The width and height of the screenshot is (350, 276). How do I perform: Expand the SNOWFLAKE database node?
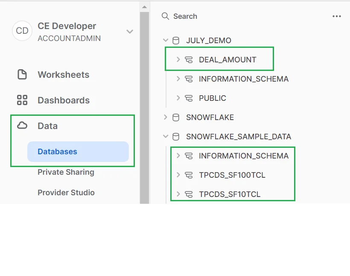[166, 117]
